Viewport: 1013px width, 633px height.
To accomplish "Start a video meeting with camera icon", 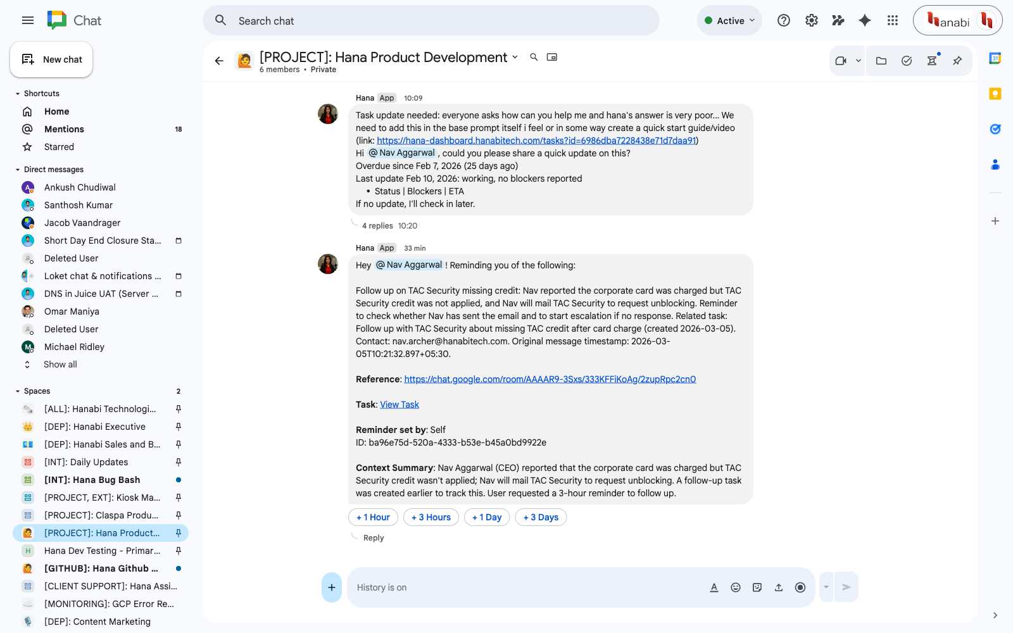I will point(841,61).
